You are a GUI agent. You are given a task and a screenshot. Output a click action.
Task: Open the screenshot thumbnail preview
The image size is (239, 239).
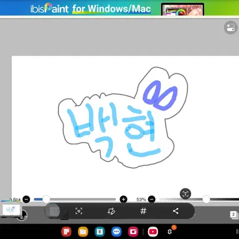coord(12,210)
